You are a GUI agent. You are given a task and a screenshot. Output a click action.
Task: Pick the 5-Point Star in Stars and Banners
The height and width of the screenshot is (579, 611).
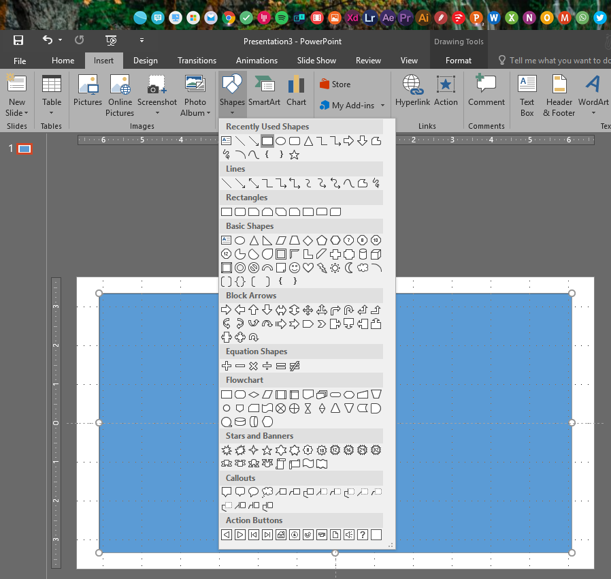(x=267, y=450)
